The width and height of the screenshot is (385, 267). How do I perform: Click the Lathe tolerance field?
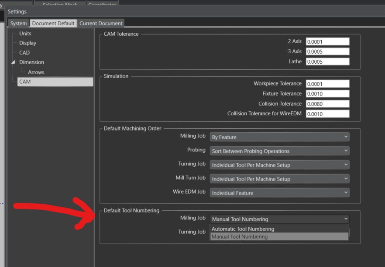(x=327, y=62)
